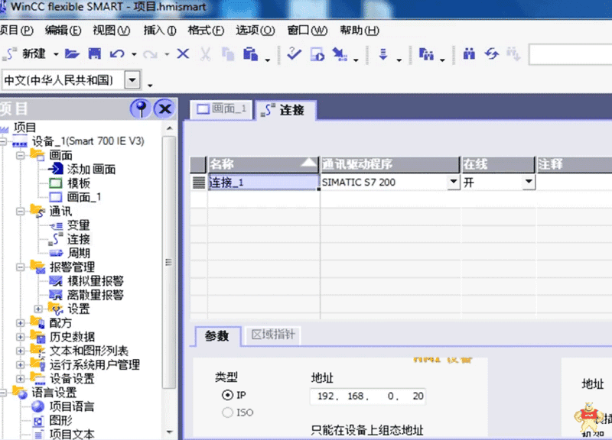Open the language dropdown 中文(中华人民共和国)
Image resolution: width=612 pixels, height=440 pixels.
tap(132, 80)
